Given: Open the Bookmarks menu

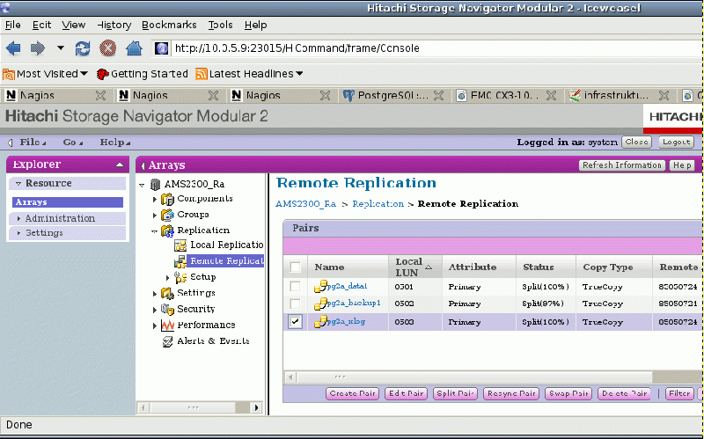Looking at the screenshot, I should pos(169,26).
